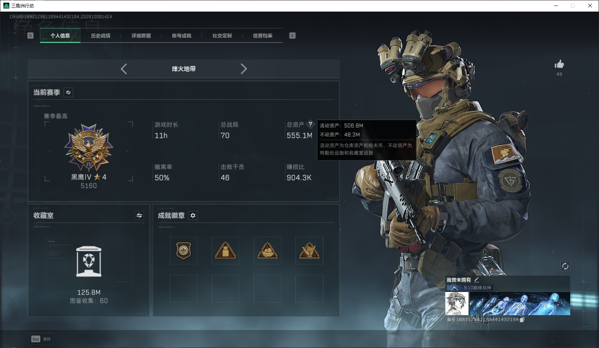Image resolution: width=599 pixels, height=348 pixels.
Task: Click the S10巅峰战神 title tag
Action: tap(470, 288)
